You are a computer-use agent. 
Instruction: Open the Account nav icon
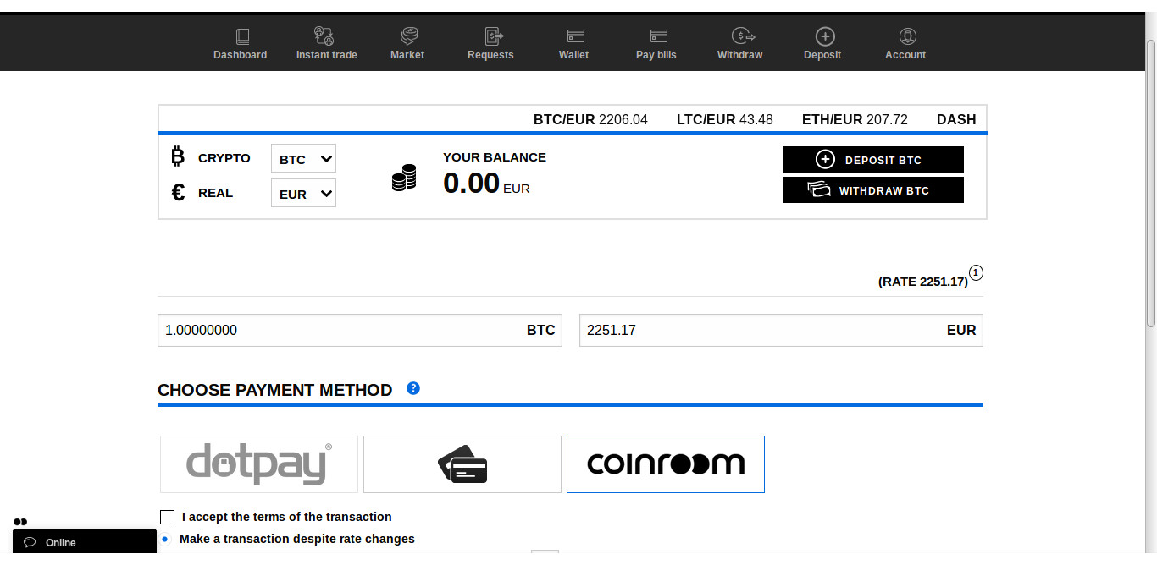click(x=908, y=36)
